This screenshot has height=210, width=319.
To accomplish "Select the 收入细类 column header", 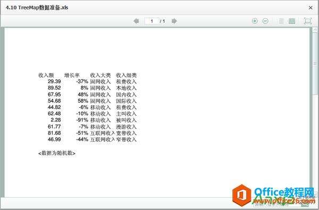I will point(126,75).
